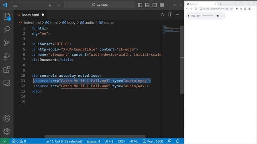Open the Manage gear menu
The image size is (257, 144).
[x=7, y=131]
